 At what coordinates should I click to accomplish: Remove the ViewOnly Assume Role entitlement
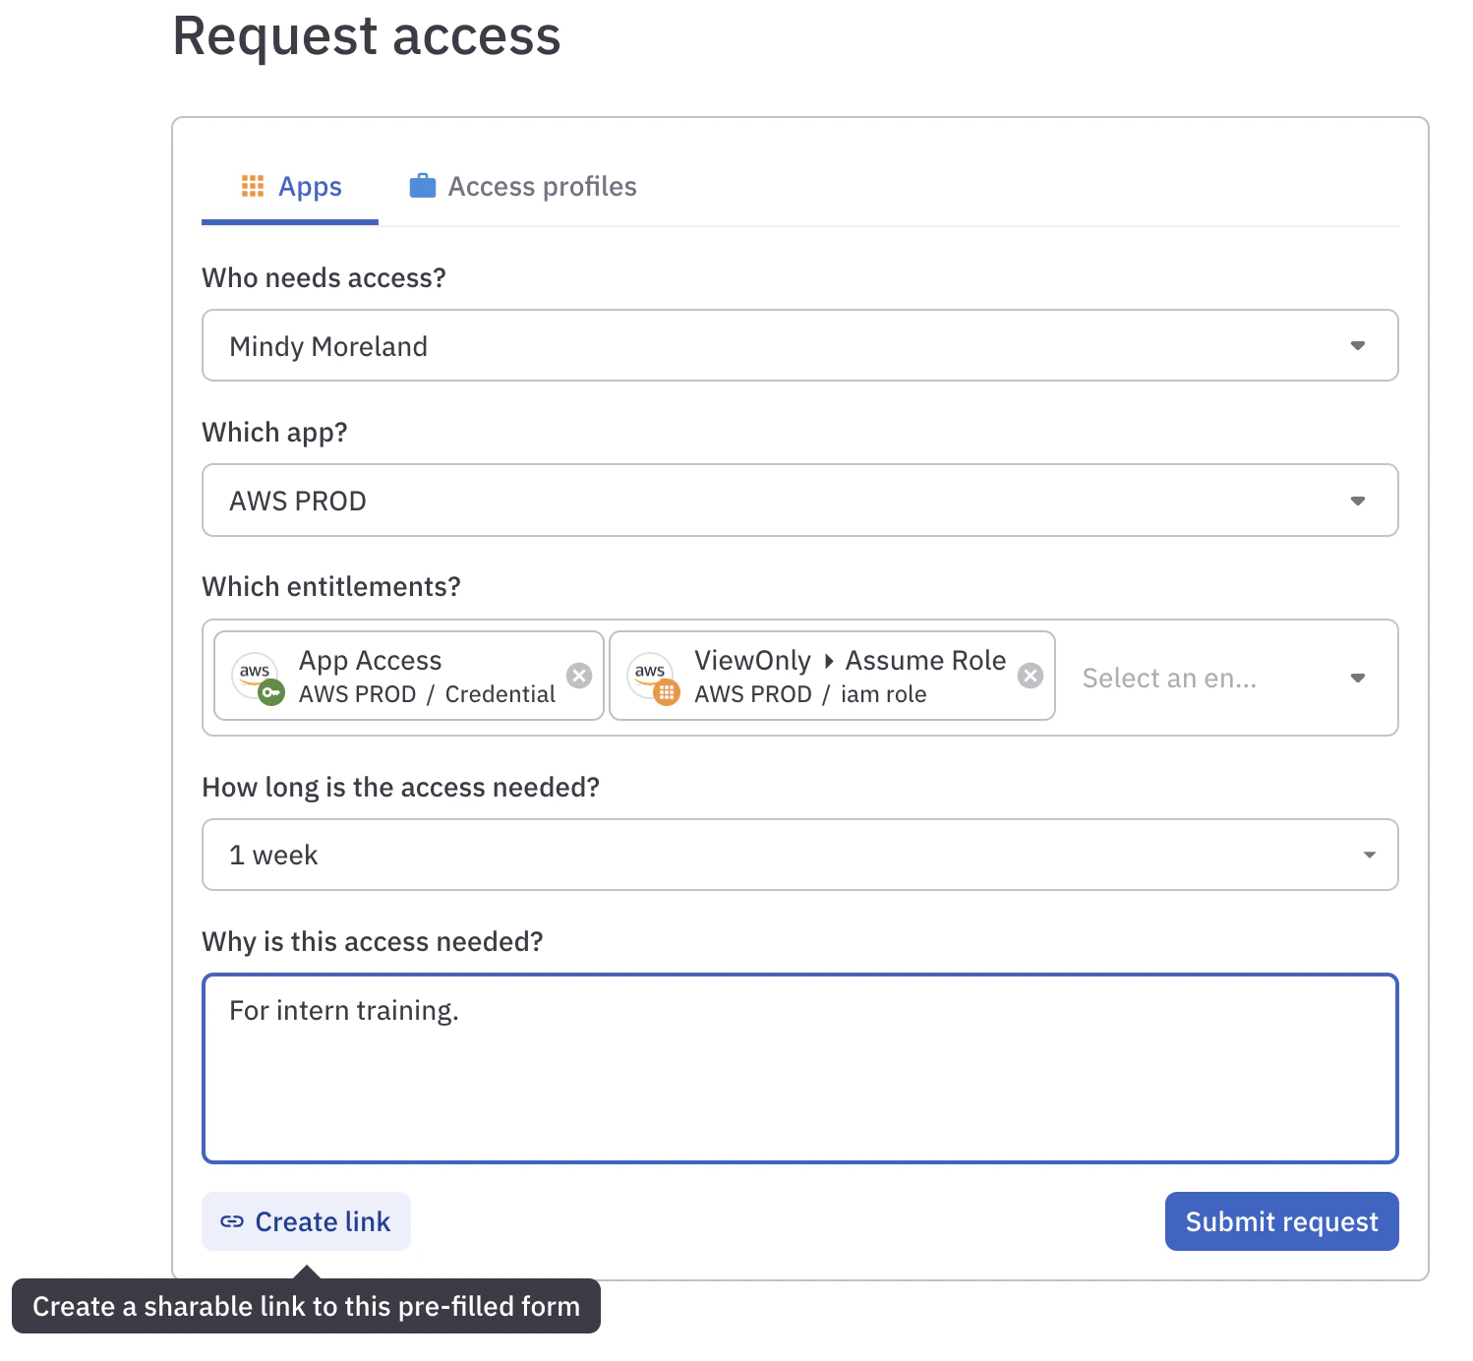[x=1031, y=675]
